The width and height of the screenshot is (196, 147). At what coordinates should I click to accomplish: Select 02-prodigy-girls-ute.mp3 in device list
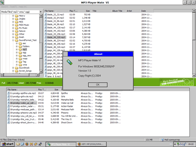(x=21, y=96)
